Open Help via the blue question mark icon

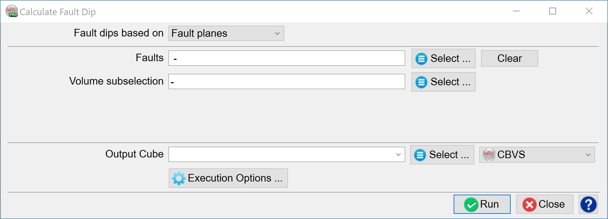click(589, 204)
